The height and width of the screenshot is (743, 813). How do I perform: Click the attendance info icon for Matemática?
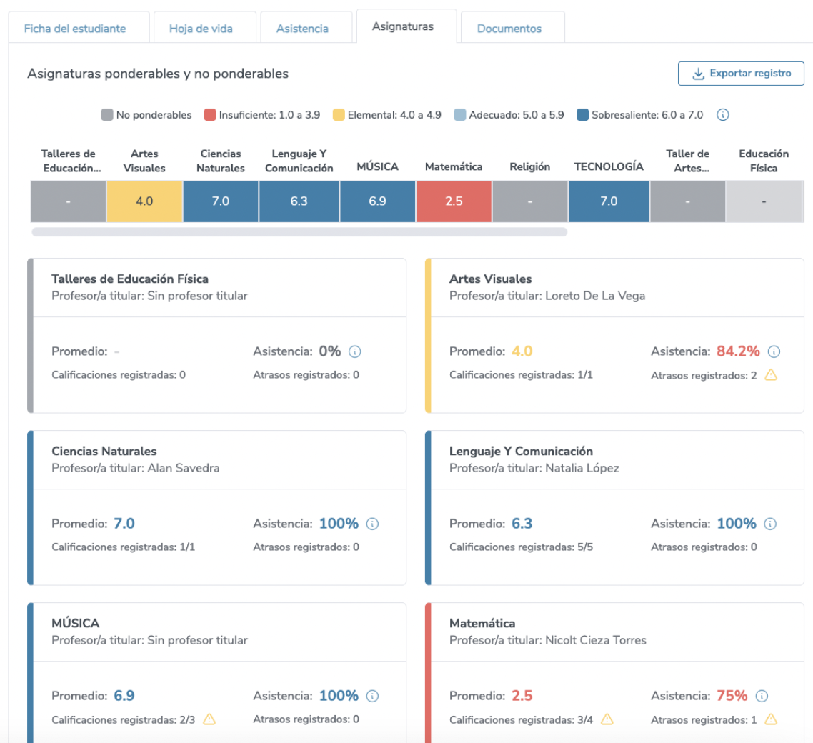761,696
